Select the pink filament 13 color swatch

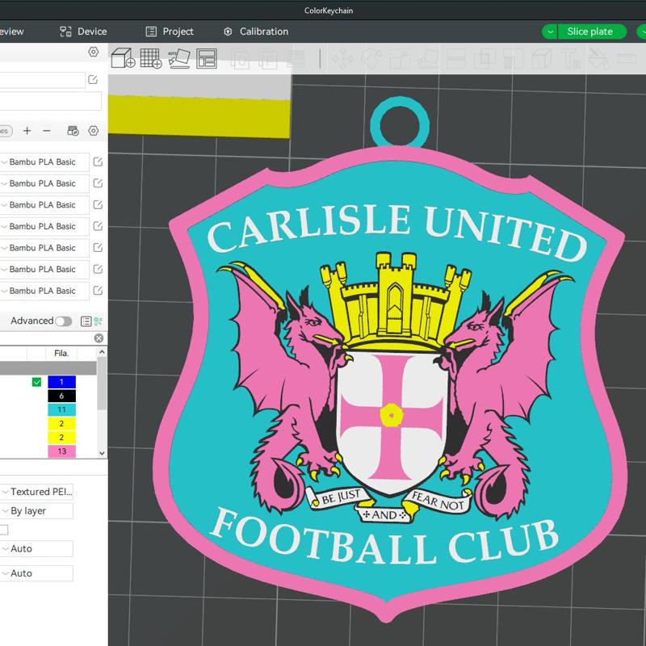(x=61, y=450)
